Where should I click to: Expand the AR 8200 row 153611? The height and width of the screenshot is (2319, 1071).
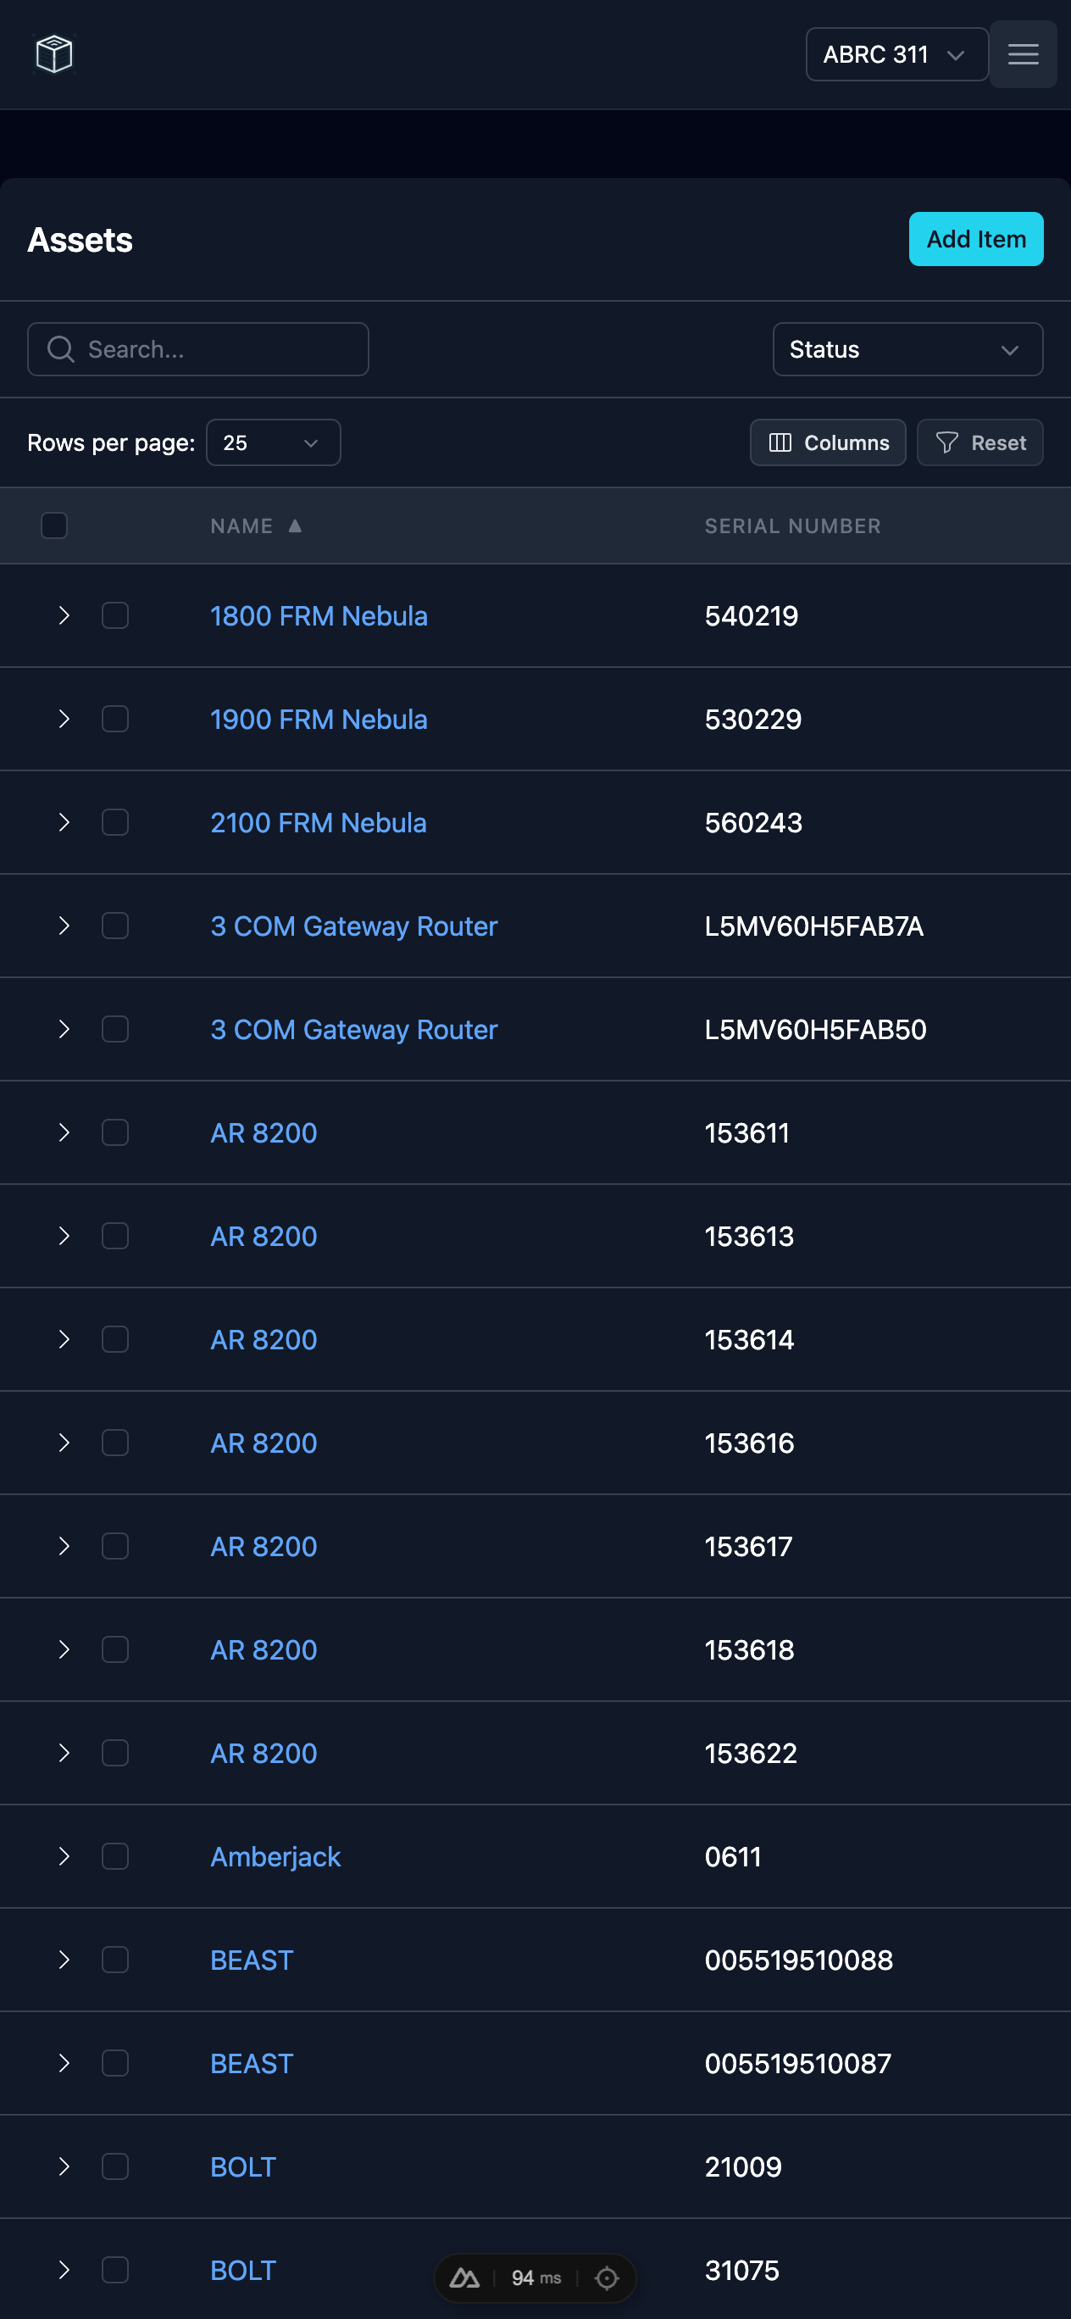click(64, 1132)
